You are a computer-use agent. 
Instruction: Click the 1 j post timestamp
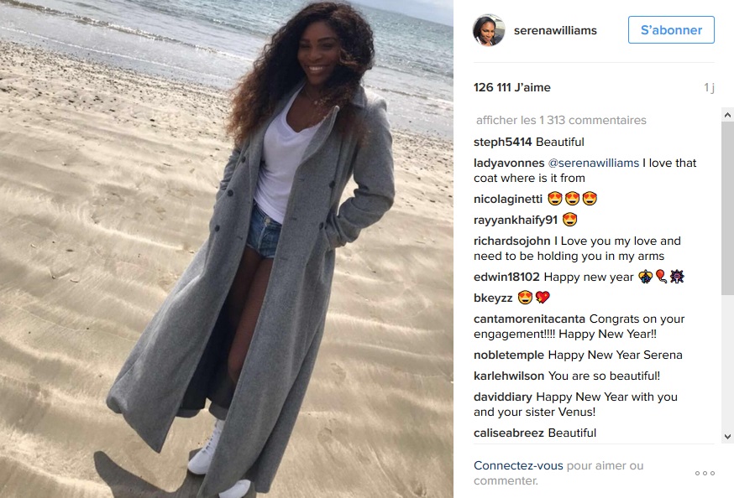pos(709,88)
